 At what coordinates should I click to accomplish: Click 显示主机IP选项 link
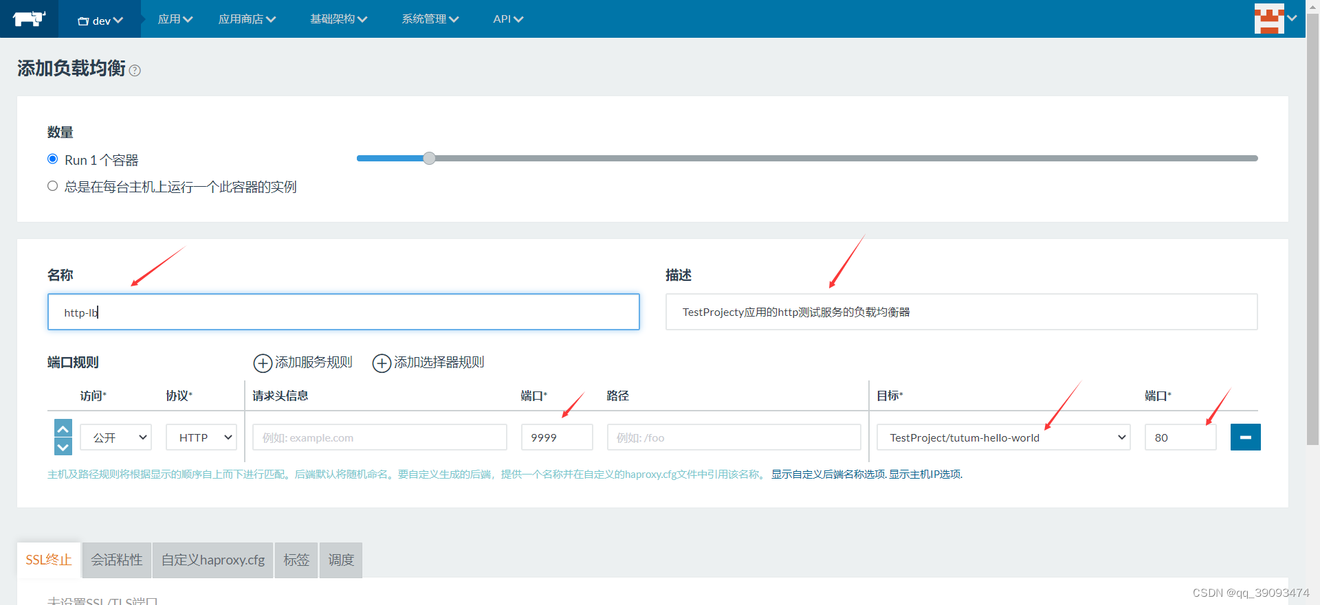coord(925,475)
